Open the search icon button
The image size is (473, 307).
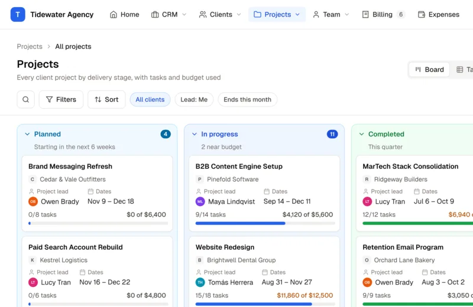tap(25, 99)
